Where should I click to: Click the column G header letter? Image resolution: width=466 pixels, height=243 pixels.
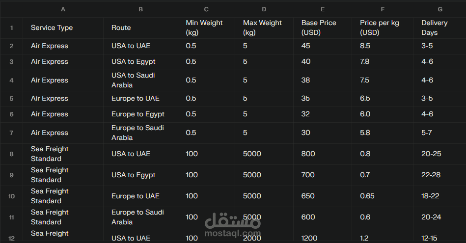[440, 9]
